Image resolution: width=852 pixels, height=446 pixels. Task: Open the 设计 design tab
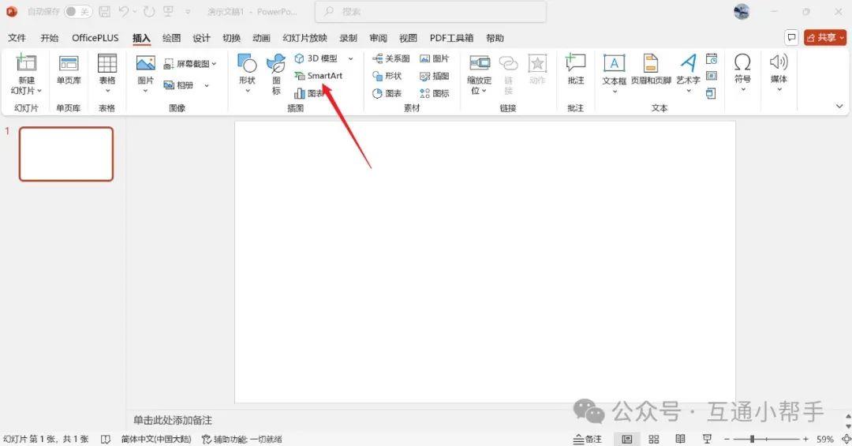202,38
